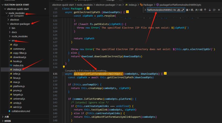222x123 pixels.
Task: Expand replace field in find widget
Action: [x=145, y=10]
